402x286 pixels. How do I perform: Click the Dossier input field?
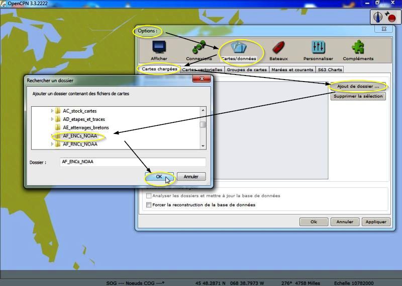coord(133,162)
